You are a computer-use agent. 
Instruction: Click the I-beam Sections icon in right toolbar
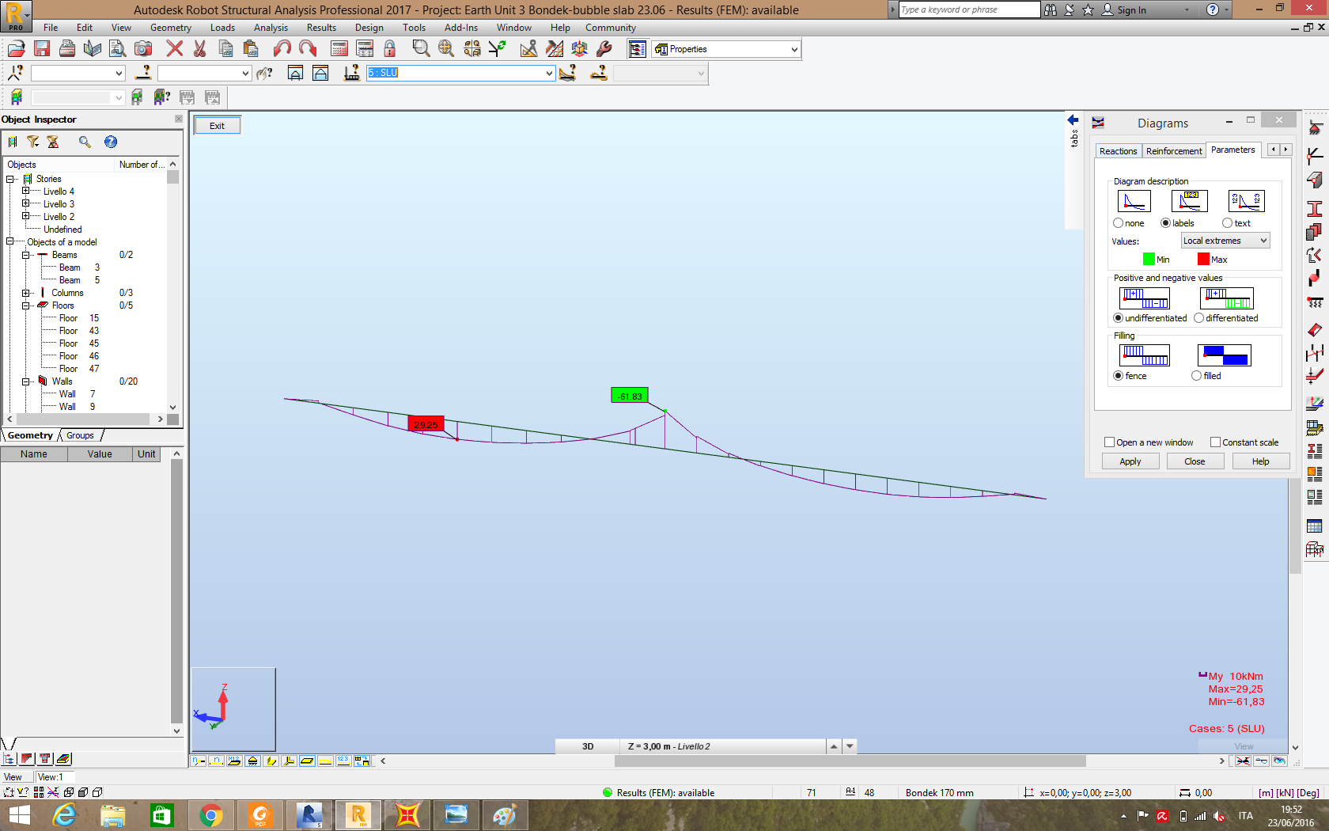(1315, 209)
